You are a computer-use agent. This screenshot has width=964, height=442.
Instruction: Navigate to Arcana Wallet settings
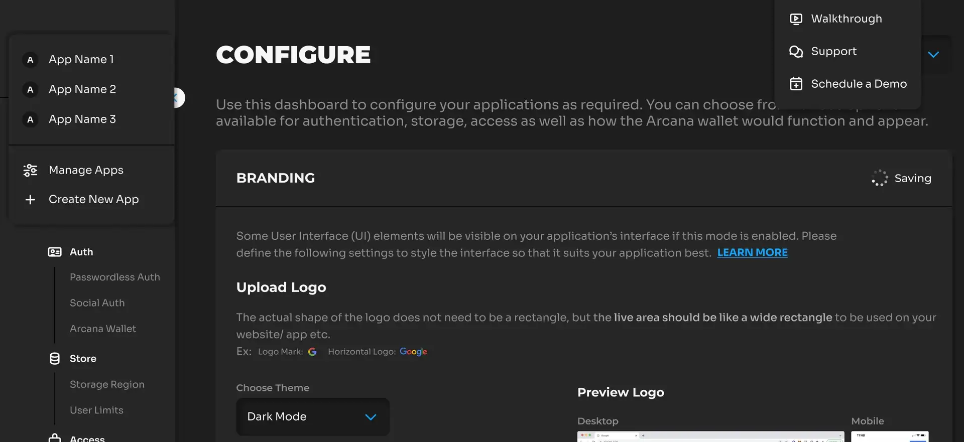[102, 329]
